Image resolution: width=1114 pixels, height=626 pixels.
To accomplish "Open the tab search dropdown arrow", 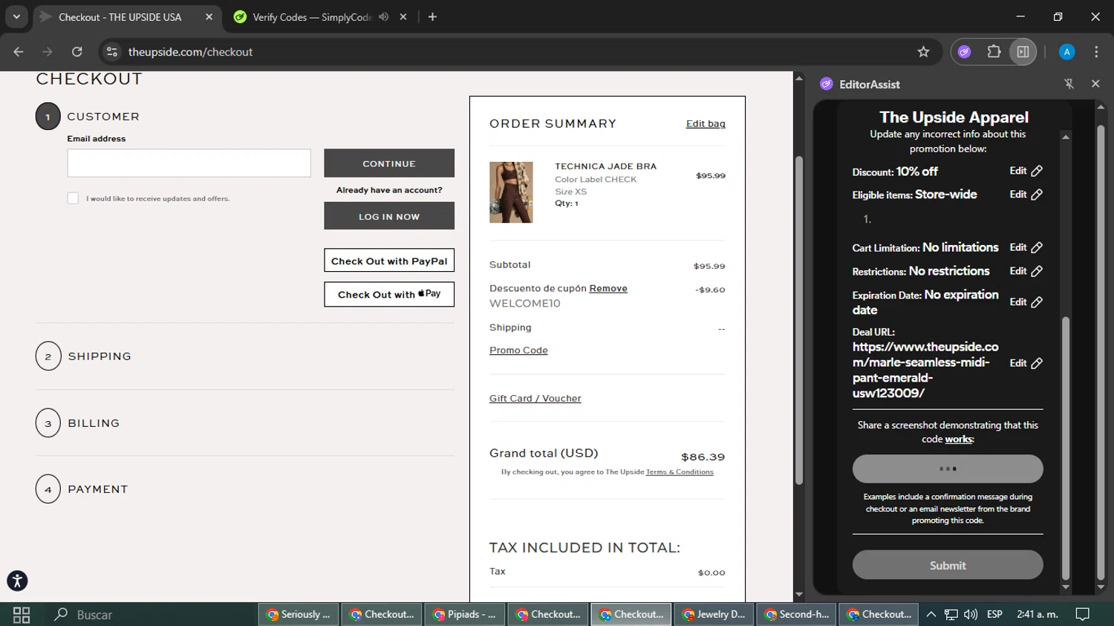I will [x=16, y=17].
